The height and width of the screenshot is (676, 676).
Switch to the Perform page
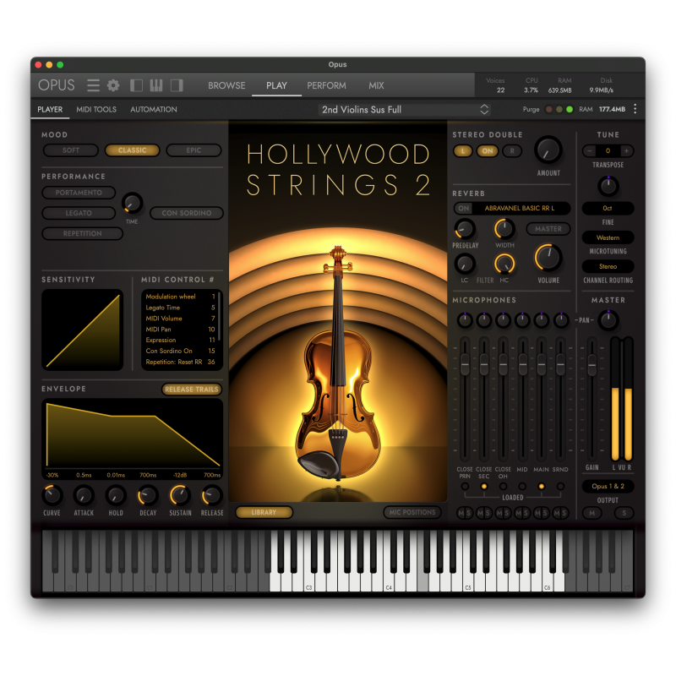click(326, 85)
